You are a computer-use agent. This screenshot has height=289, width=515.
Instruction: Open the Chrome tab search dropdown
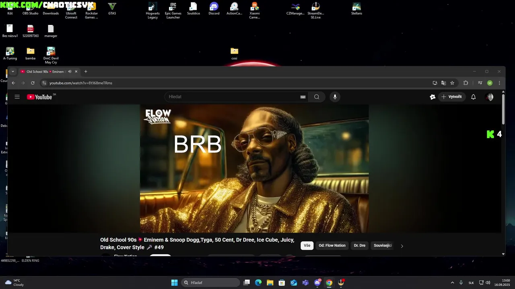click(x=13, y=71)
